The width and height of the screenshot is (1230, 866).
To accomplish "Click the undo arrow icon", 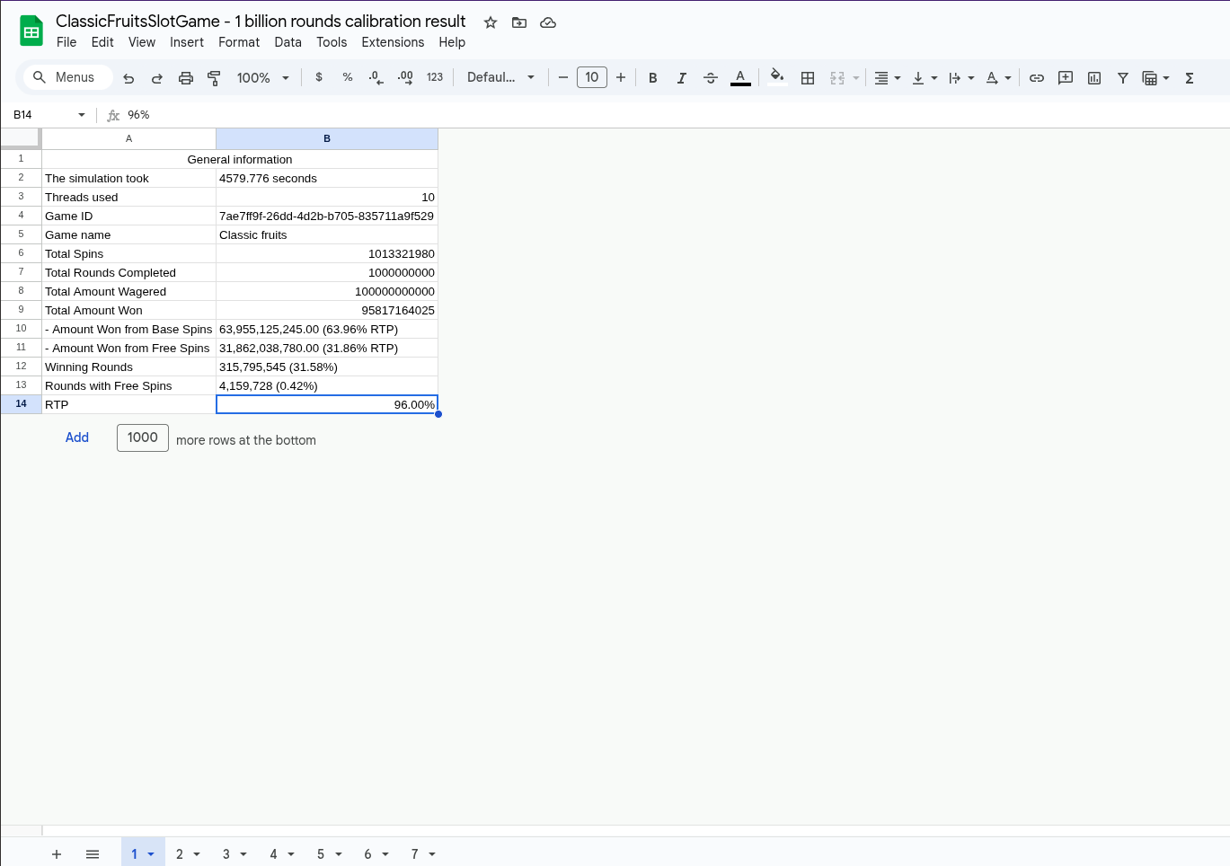I will click(128, 78).
